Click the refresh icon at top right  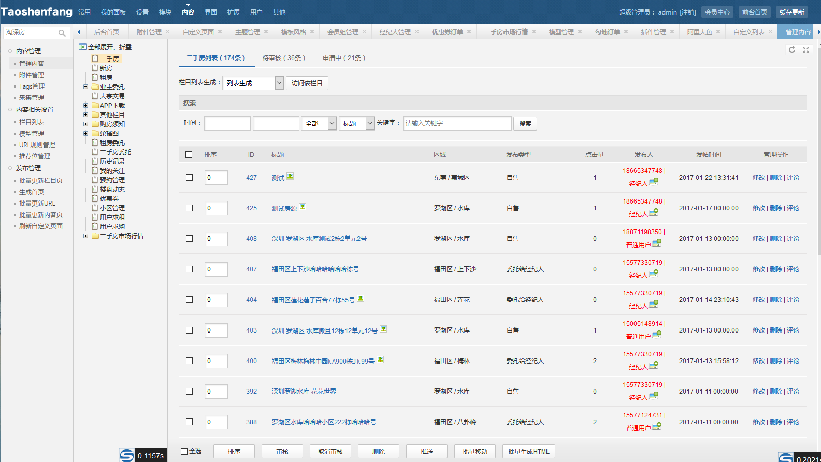coord(791,50)
